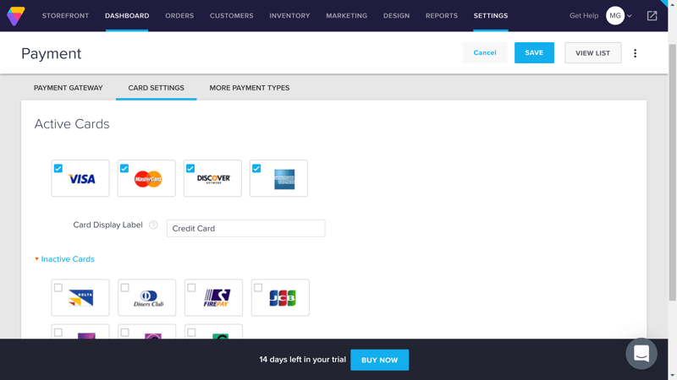Image resolution: width=677 pixels, height=380 pixels.
Task: Click the Payment page title
Action: point(52,54)
